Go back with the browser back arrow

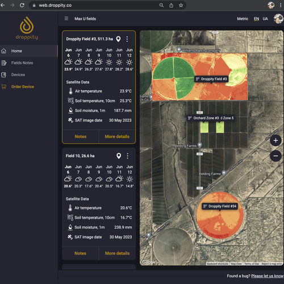click(3, 5)
